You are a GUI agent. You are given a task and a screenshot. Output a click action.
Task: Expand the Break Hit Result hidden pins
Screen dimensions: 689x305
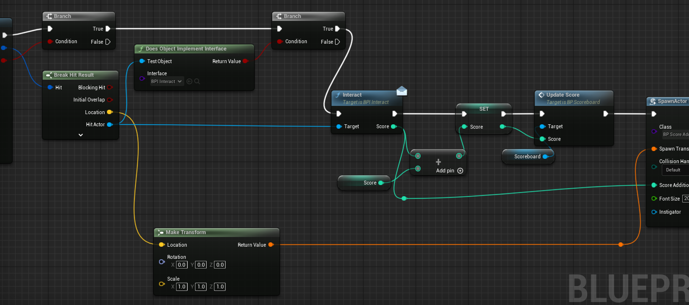81,135
